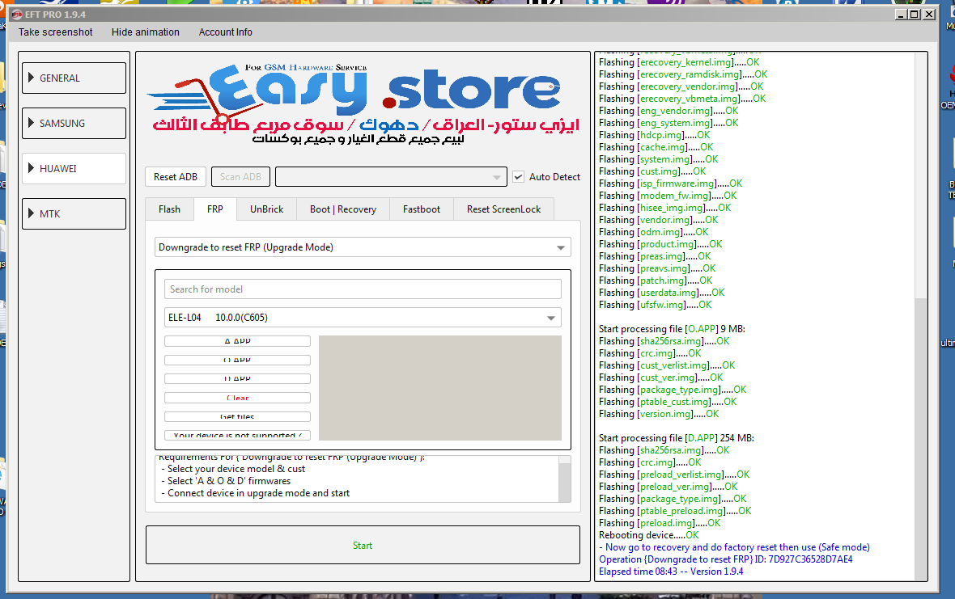955x599 pixels.
Task: Click the Reset ADB button
Action: click(176, 177)
